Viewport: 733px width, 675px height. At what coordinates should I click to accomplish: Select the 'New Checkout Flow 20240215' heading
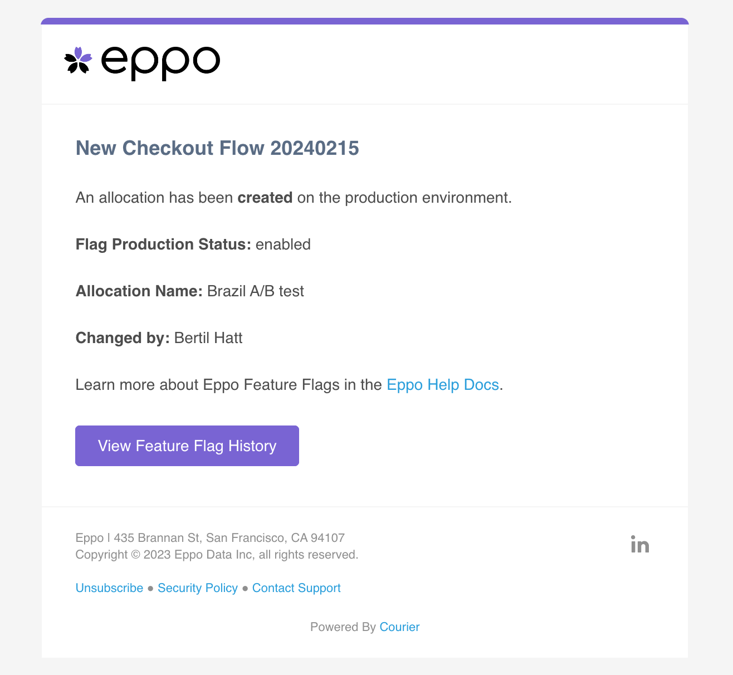pyautogui.click(x=217, y=148)
